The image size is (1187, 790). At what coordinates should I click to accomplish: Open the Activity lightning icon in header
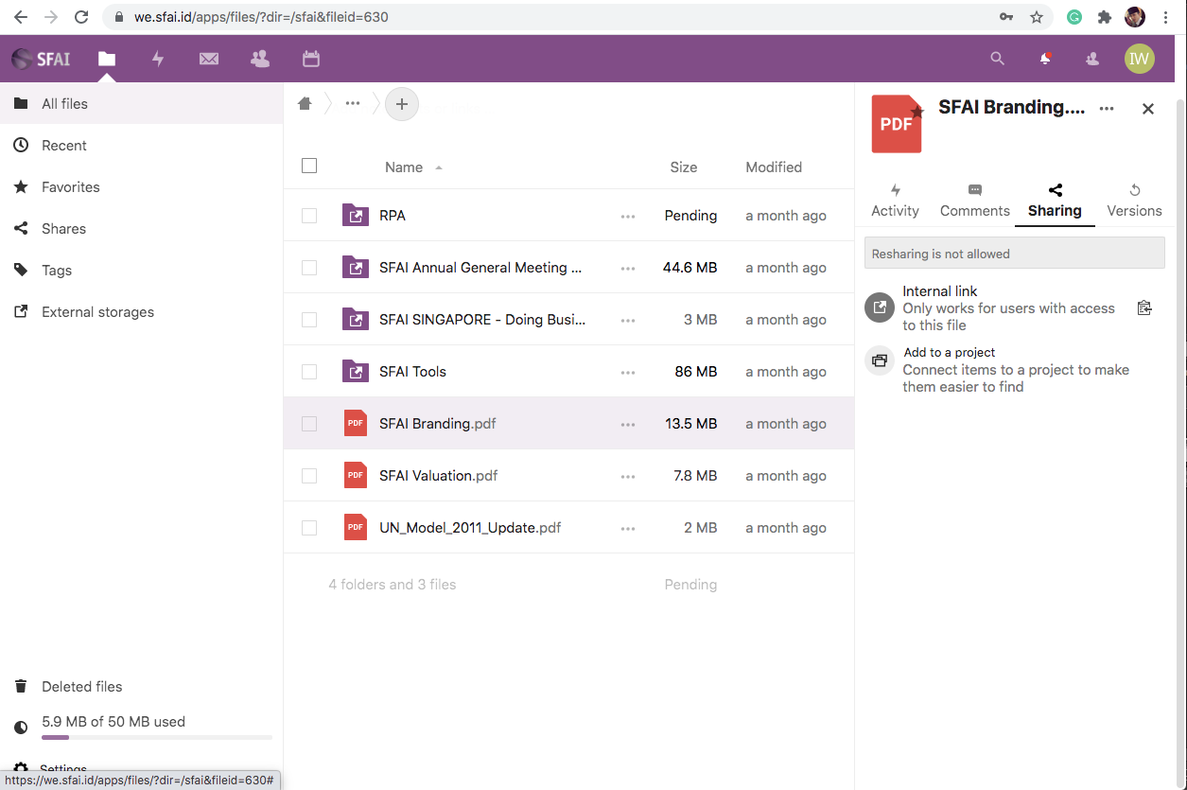pyautogui.click(x=158, y=59)
